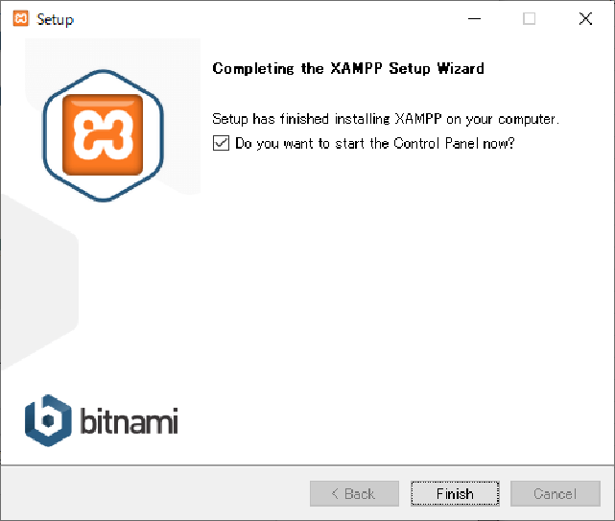Click the XAMPP icon in title bar
615x521 pixels.
click(x=21, y=18)
